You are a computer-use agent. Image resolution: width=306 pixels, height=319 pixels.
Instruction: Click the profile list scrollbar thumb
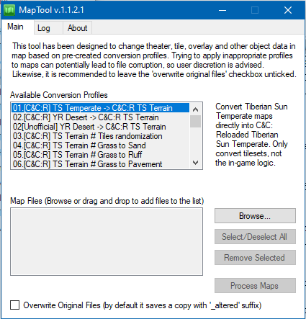pos(196,122)
